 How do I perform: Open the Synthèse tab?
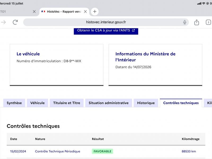[x=14, y=103]
